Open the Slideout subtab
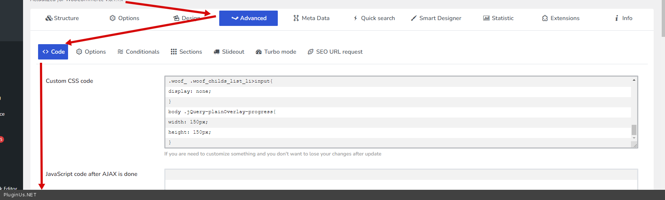Image resolution: width=665 pixels, height=200 pixels. [x=229, y=52]
